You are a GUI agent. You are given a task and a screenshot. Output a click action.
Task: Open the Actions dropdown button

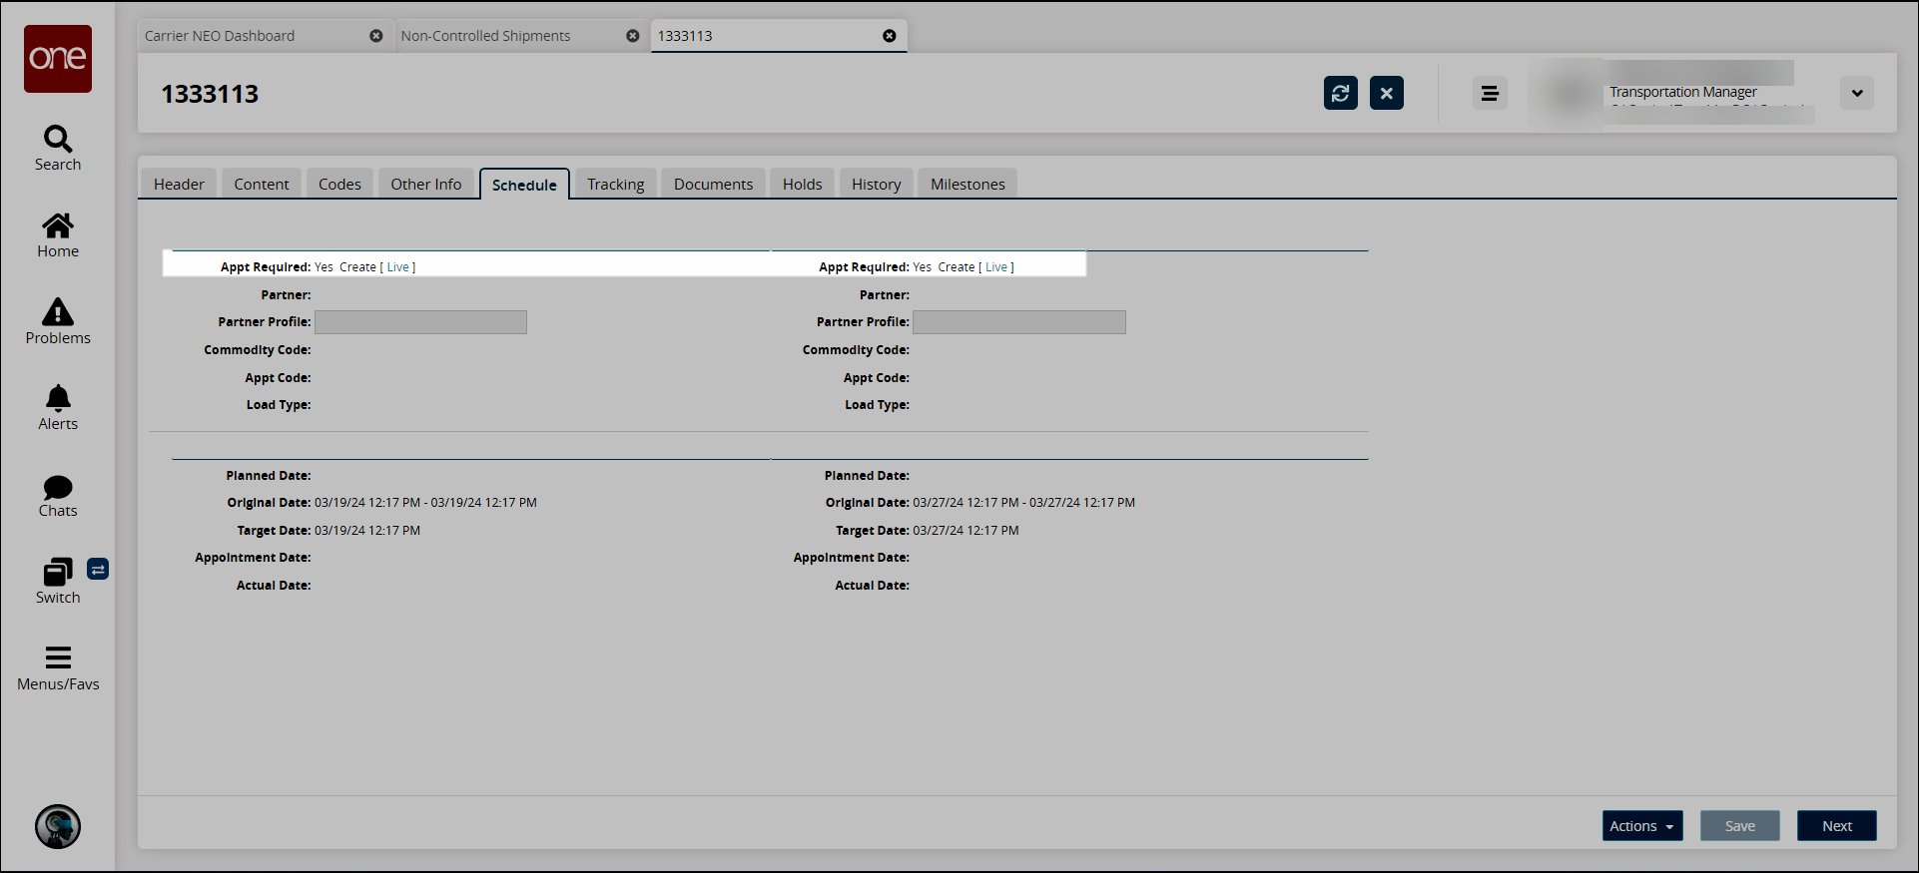click(x=1642, y=826)
